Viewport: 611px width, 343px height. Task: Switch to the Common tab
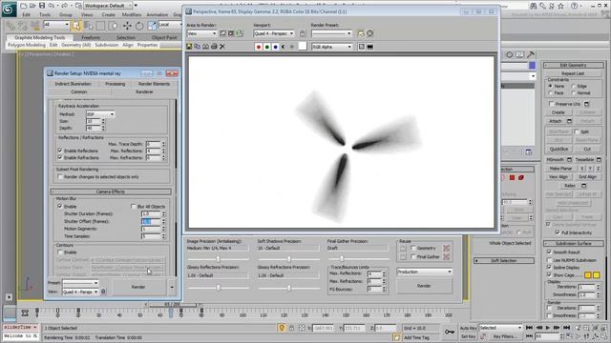[x=79, y=91]
